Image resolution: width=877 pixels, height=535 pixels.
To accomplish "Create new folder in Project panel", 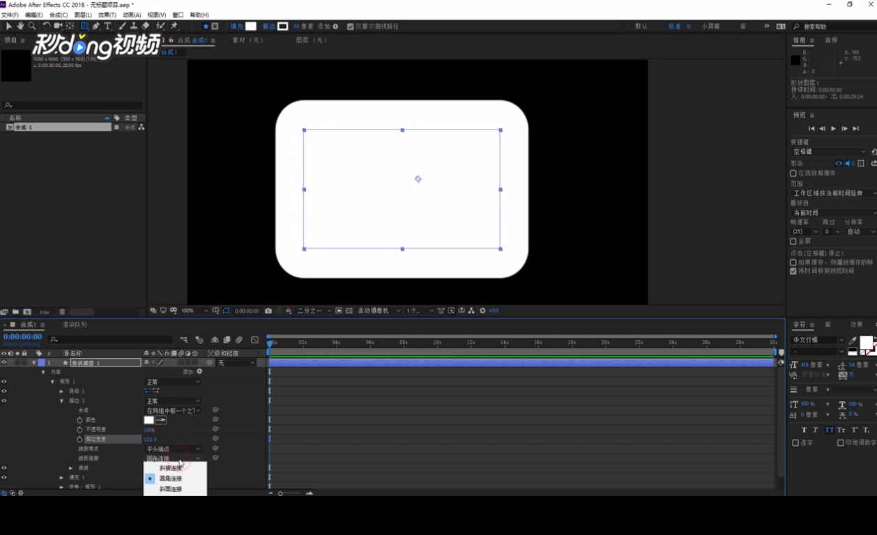I will (x=15, y=311).
